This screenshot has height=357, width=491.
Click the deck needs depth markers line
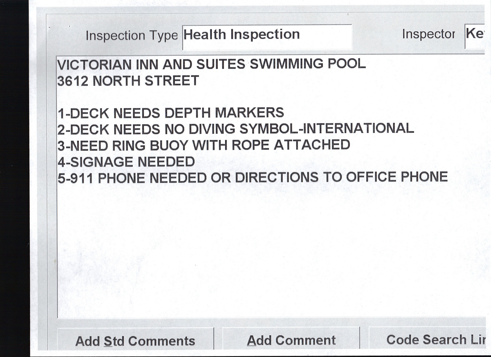[x=171, y=113]
